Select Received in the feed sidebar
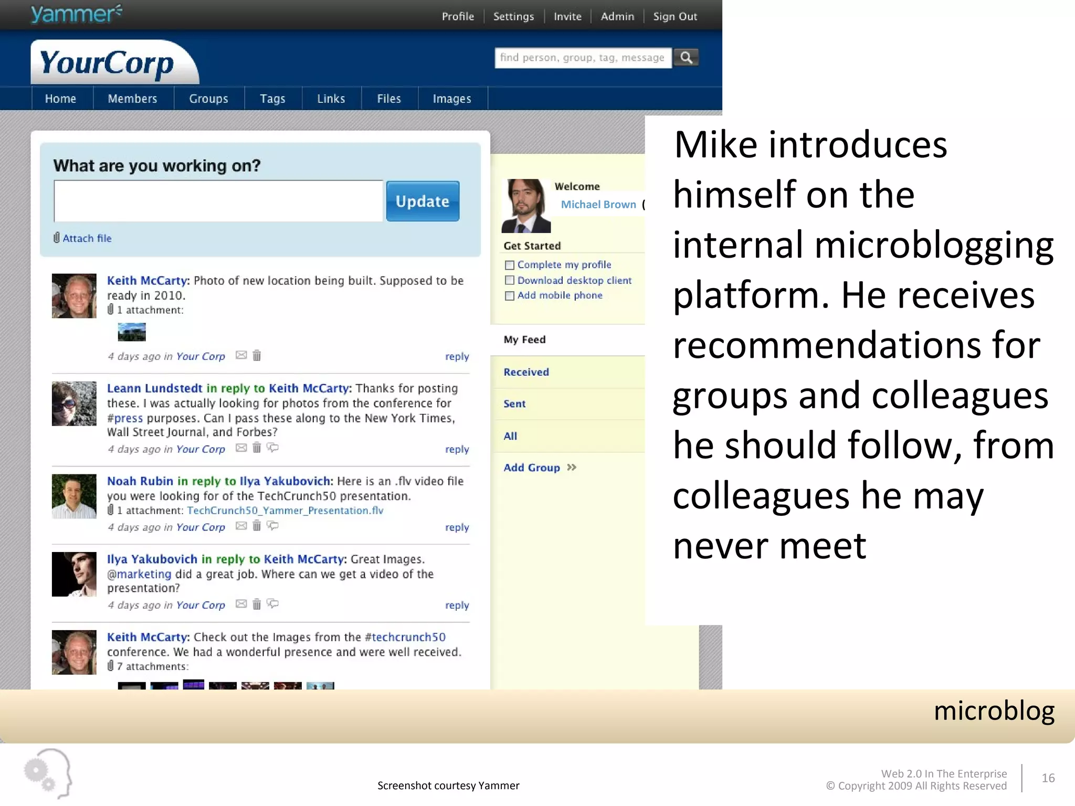 [526, 372]
